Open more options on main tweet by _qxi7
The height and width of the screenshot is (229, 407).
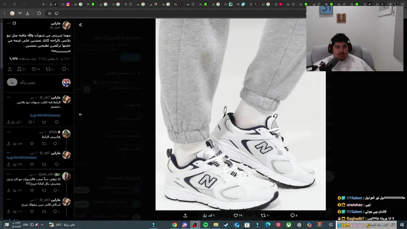coord(9,23)
